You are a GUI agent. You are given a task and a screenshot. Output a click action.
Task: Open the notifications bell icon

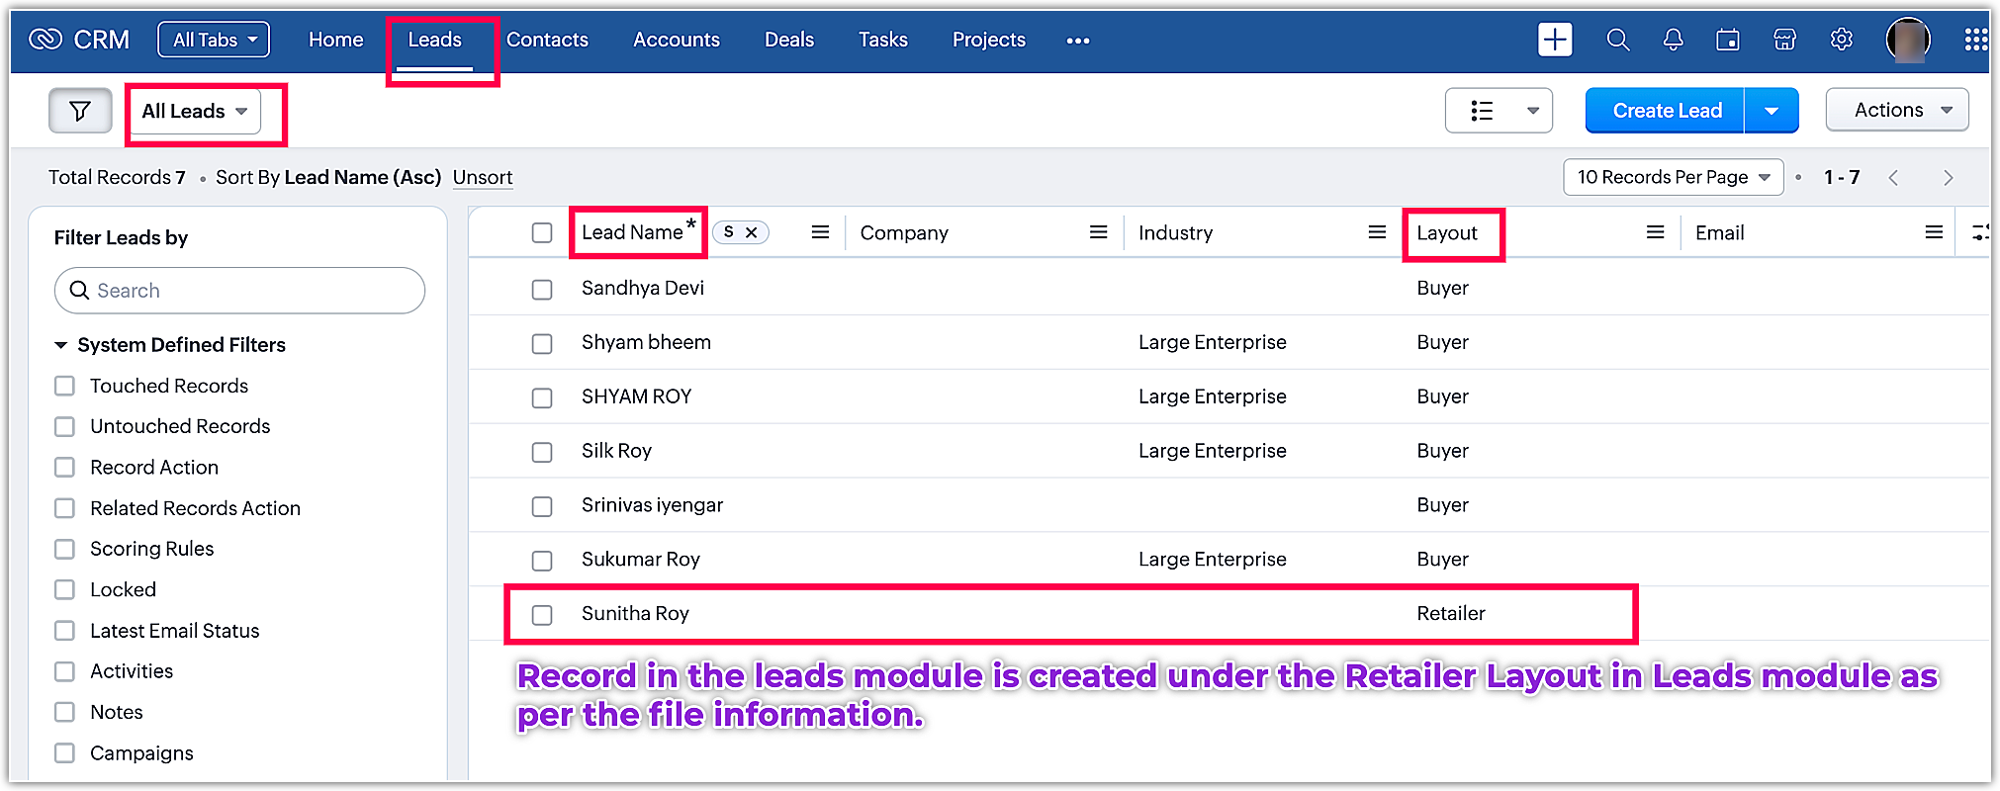[1673, 40]
